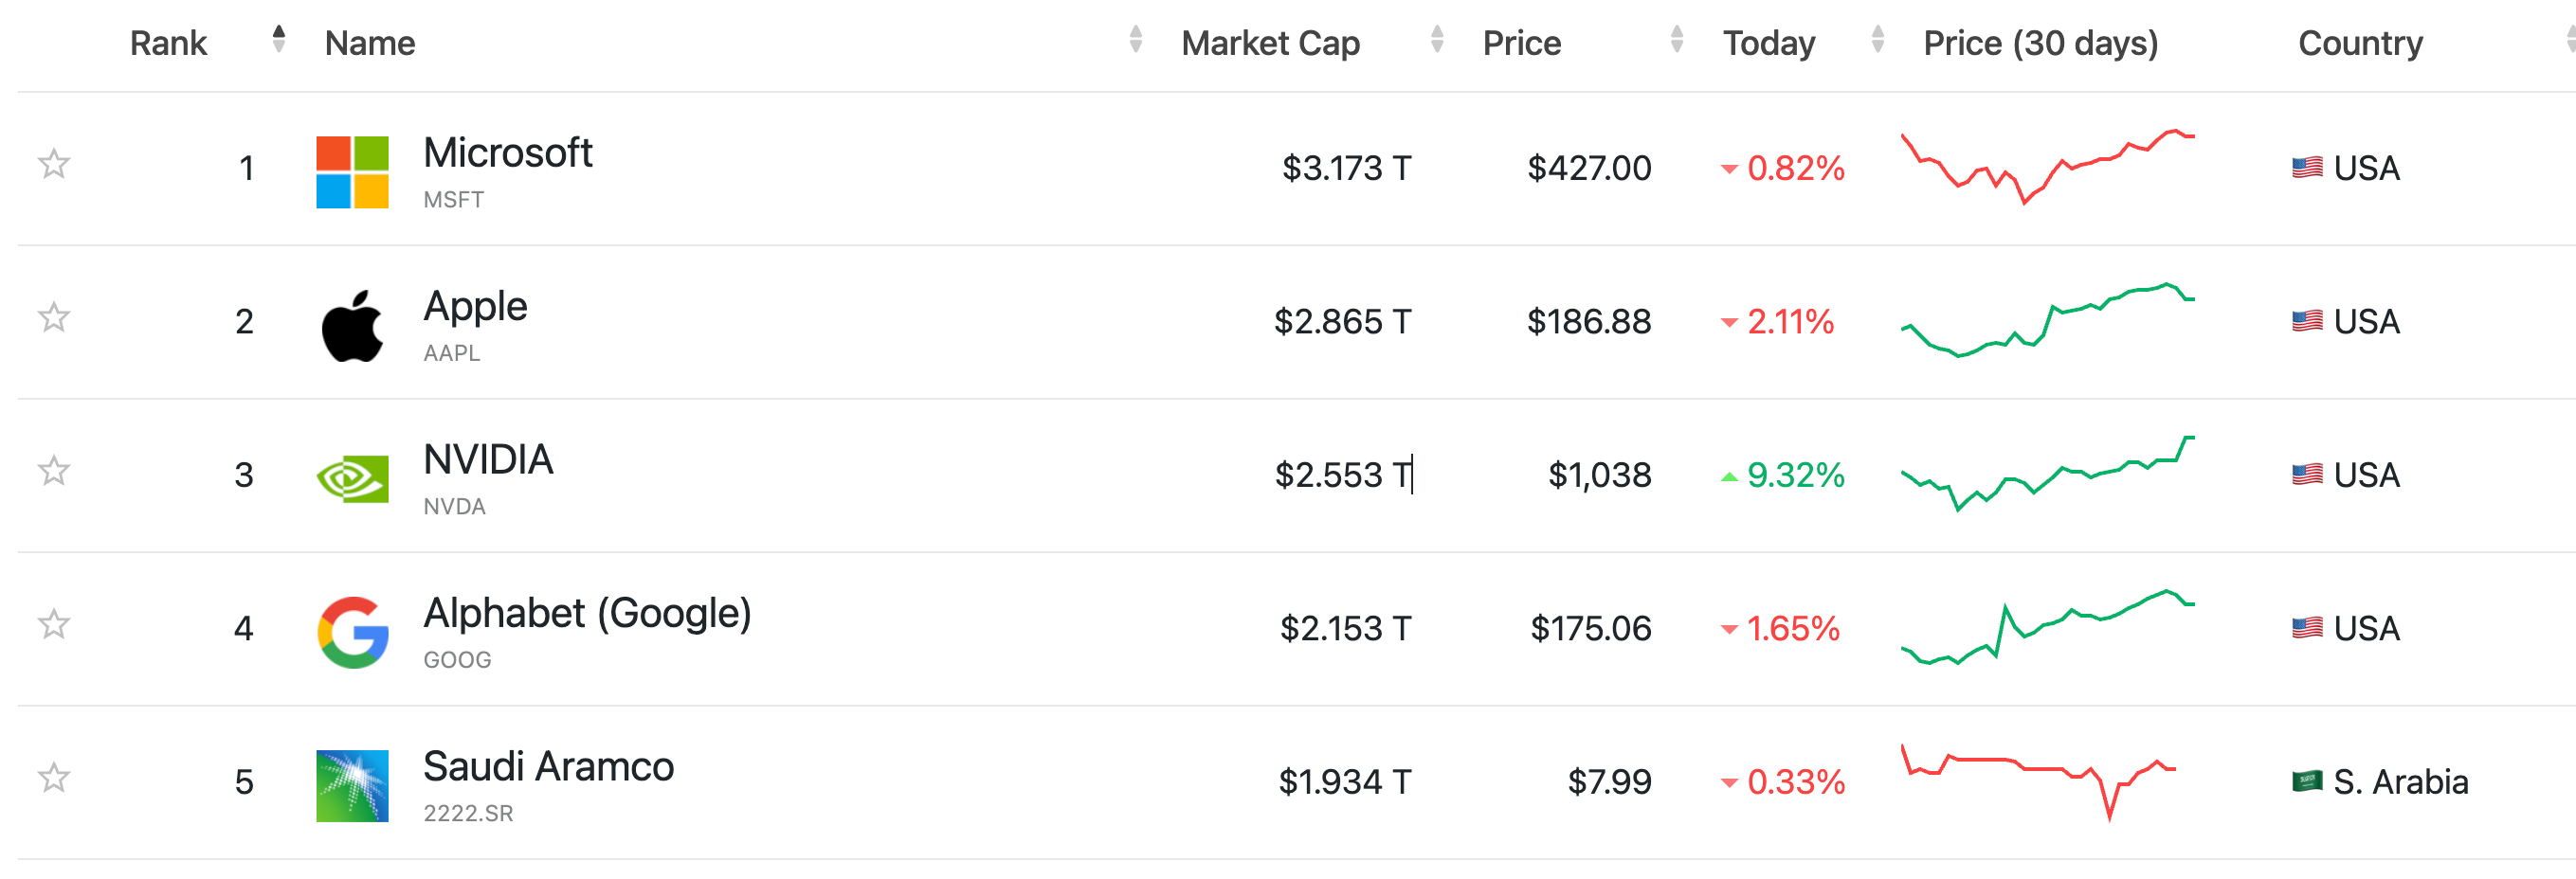Click the Today column header
Image resolution: width=2576 pixels, height=879 pixels.
tap(1768, 43)
